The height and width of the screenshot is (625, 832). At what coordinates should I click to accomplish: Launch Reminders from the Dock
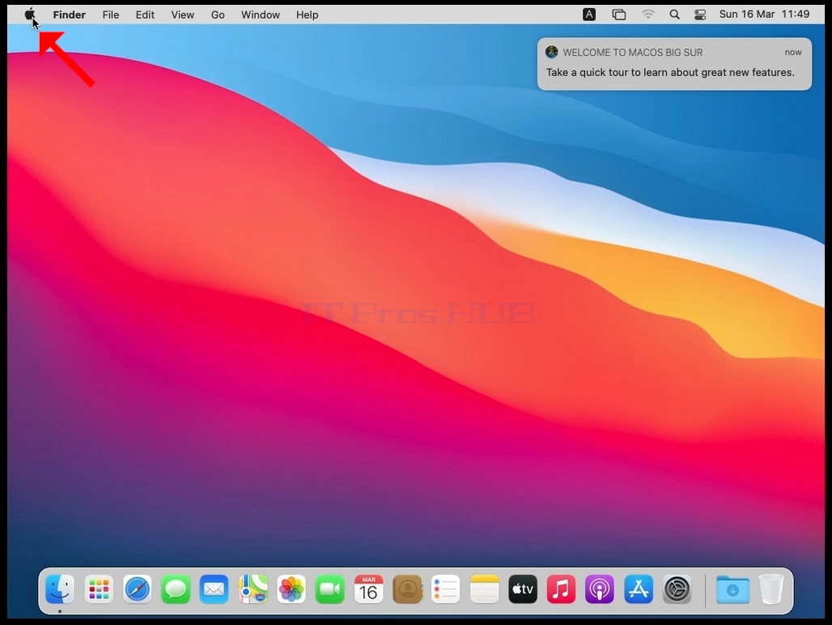(446, 589)
